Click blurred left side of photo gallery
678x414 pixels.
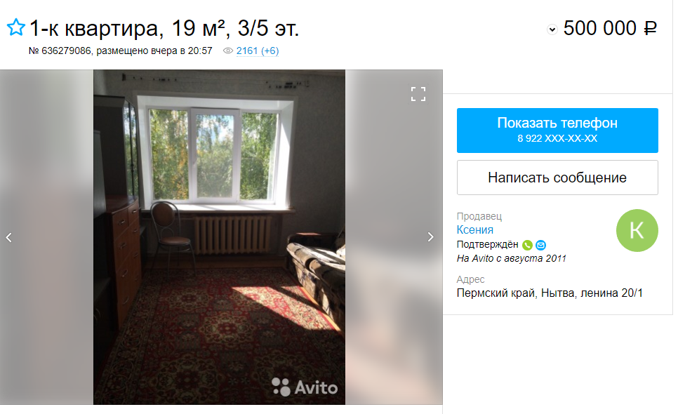[x=47, y=236]
